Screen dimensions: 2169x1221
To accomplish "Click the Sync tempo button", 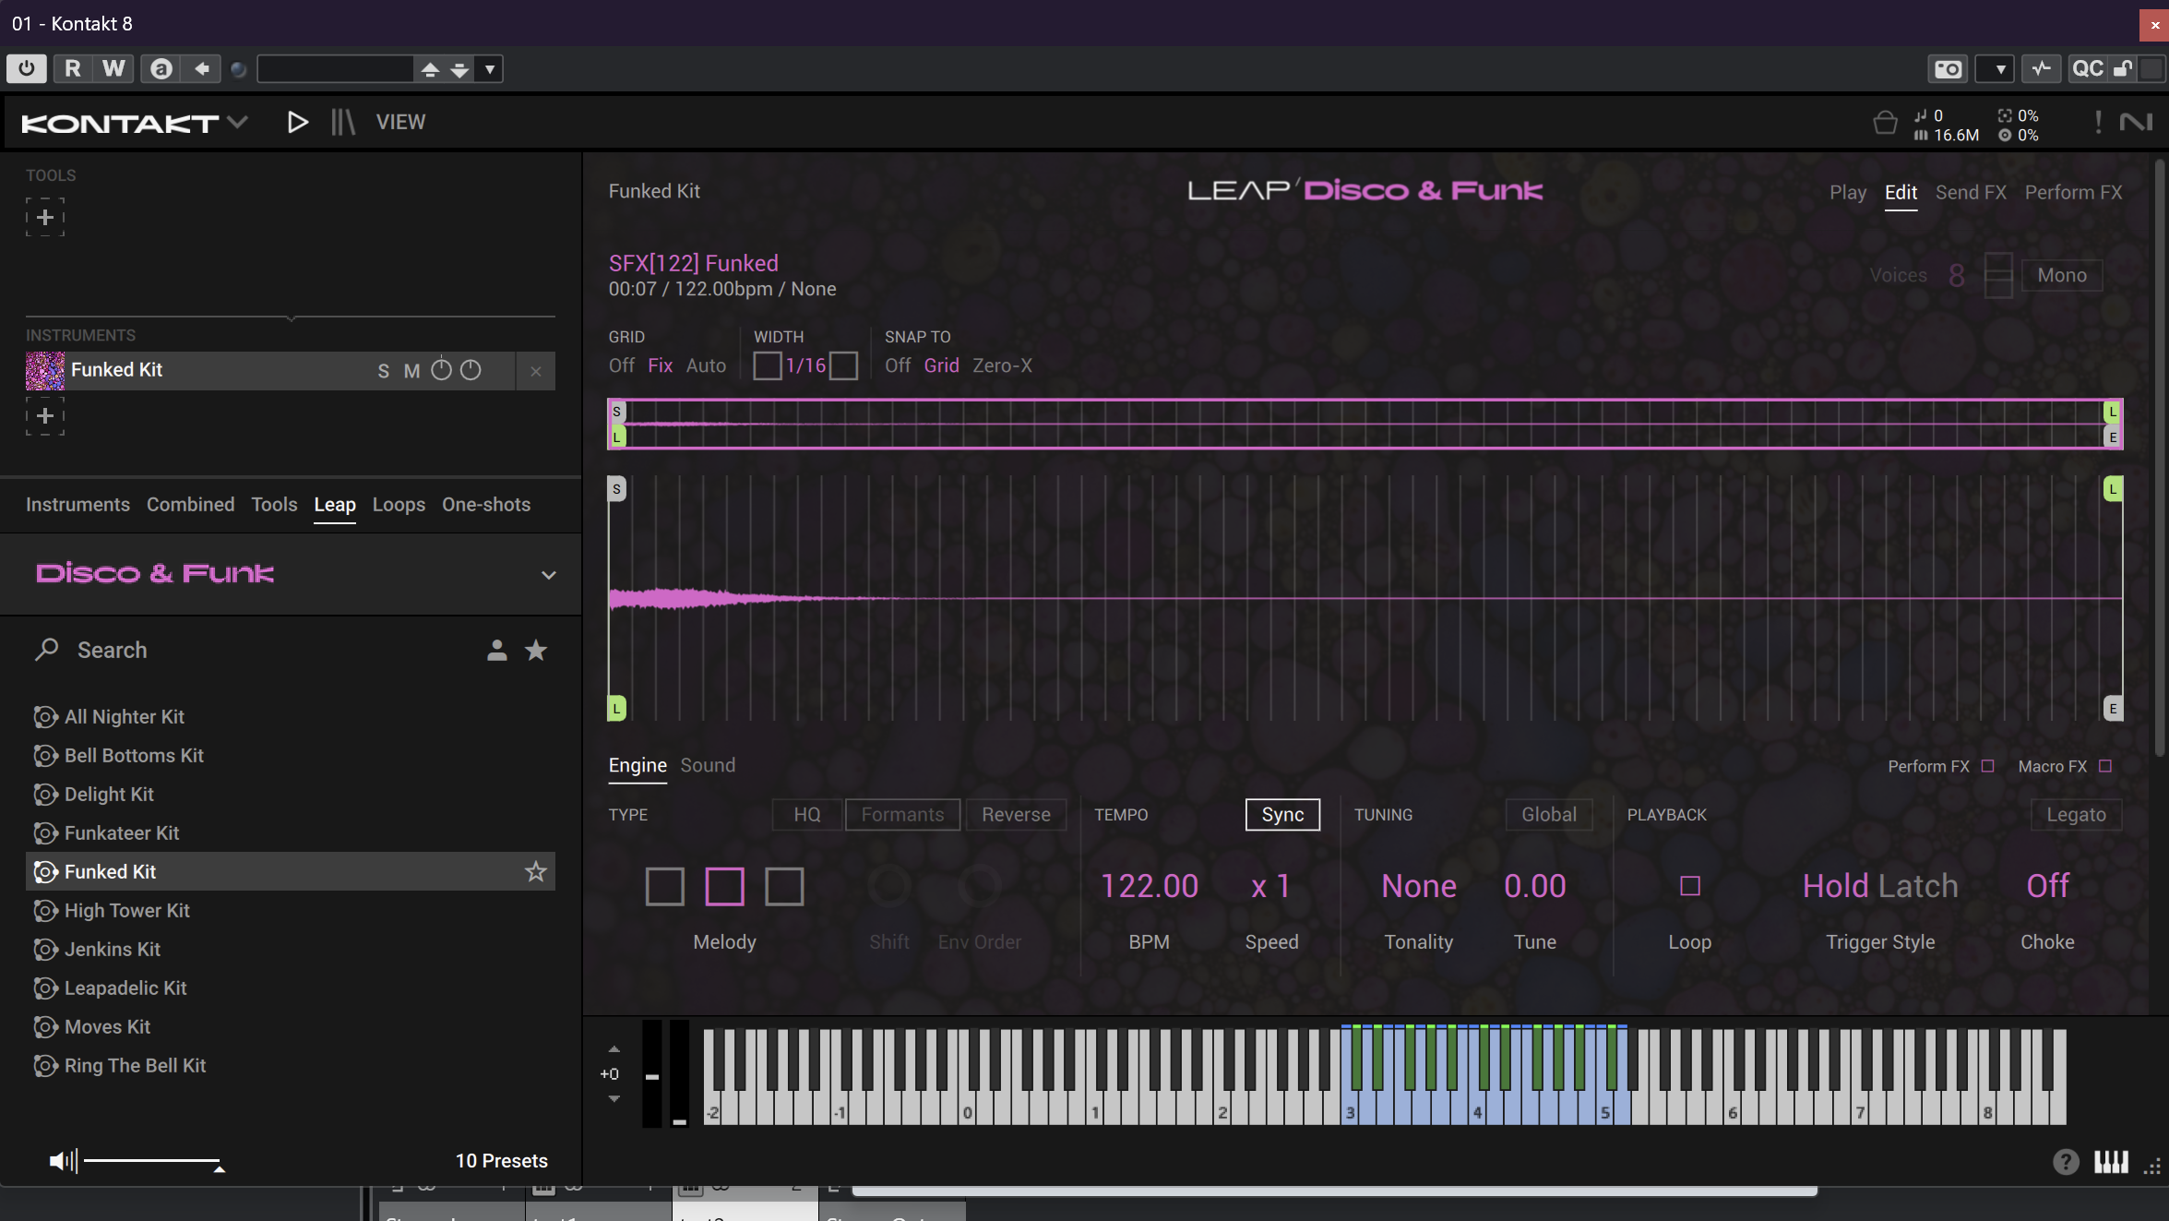I will [x=1282, y=815].
